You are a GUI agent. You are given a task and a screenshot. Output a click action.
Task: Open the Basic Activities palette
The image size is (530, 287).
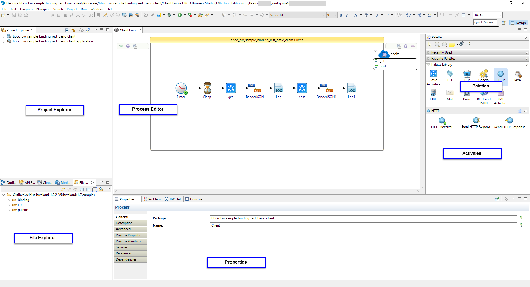point(433,74)
